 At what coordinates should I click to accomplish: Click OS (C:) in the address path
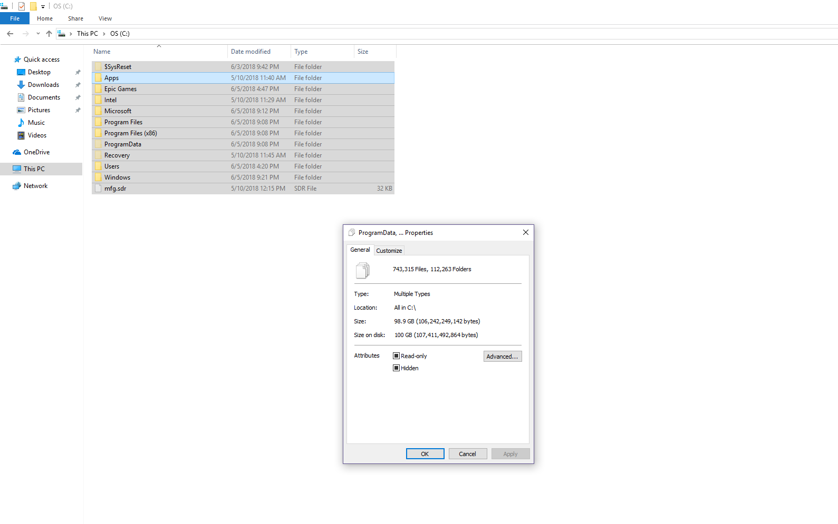(x=120, y=34)
